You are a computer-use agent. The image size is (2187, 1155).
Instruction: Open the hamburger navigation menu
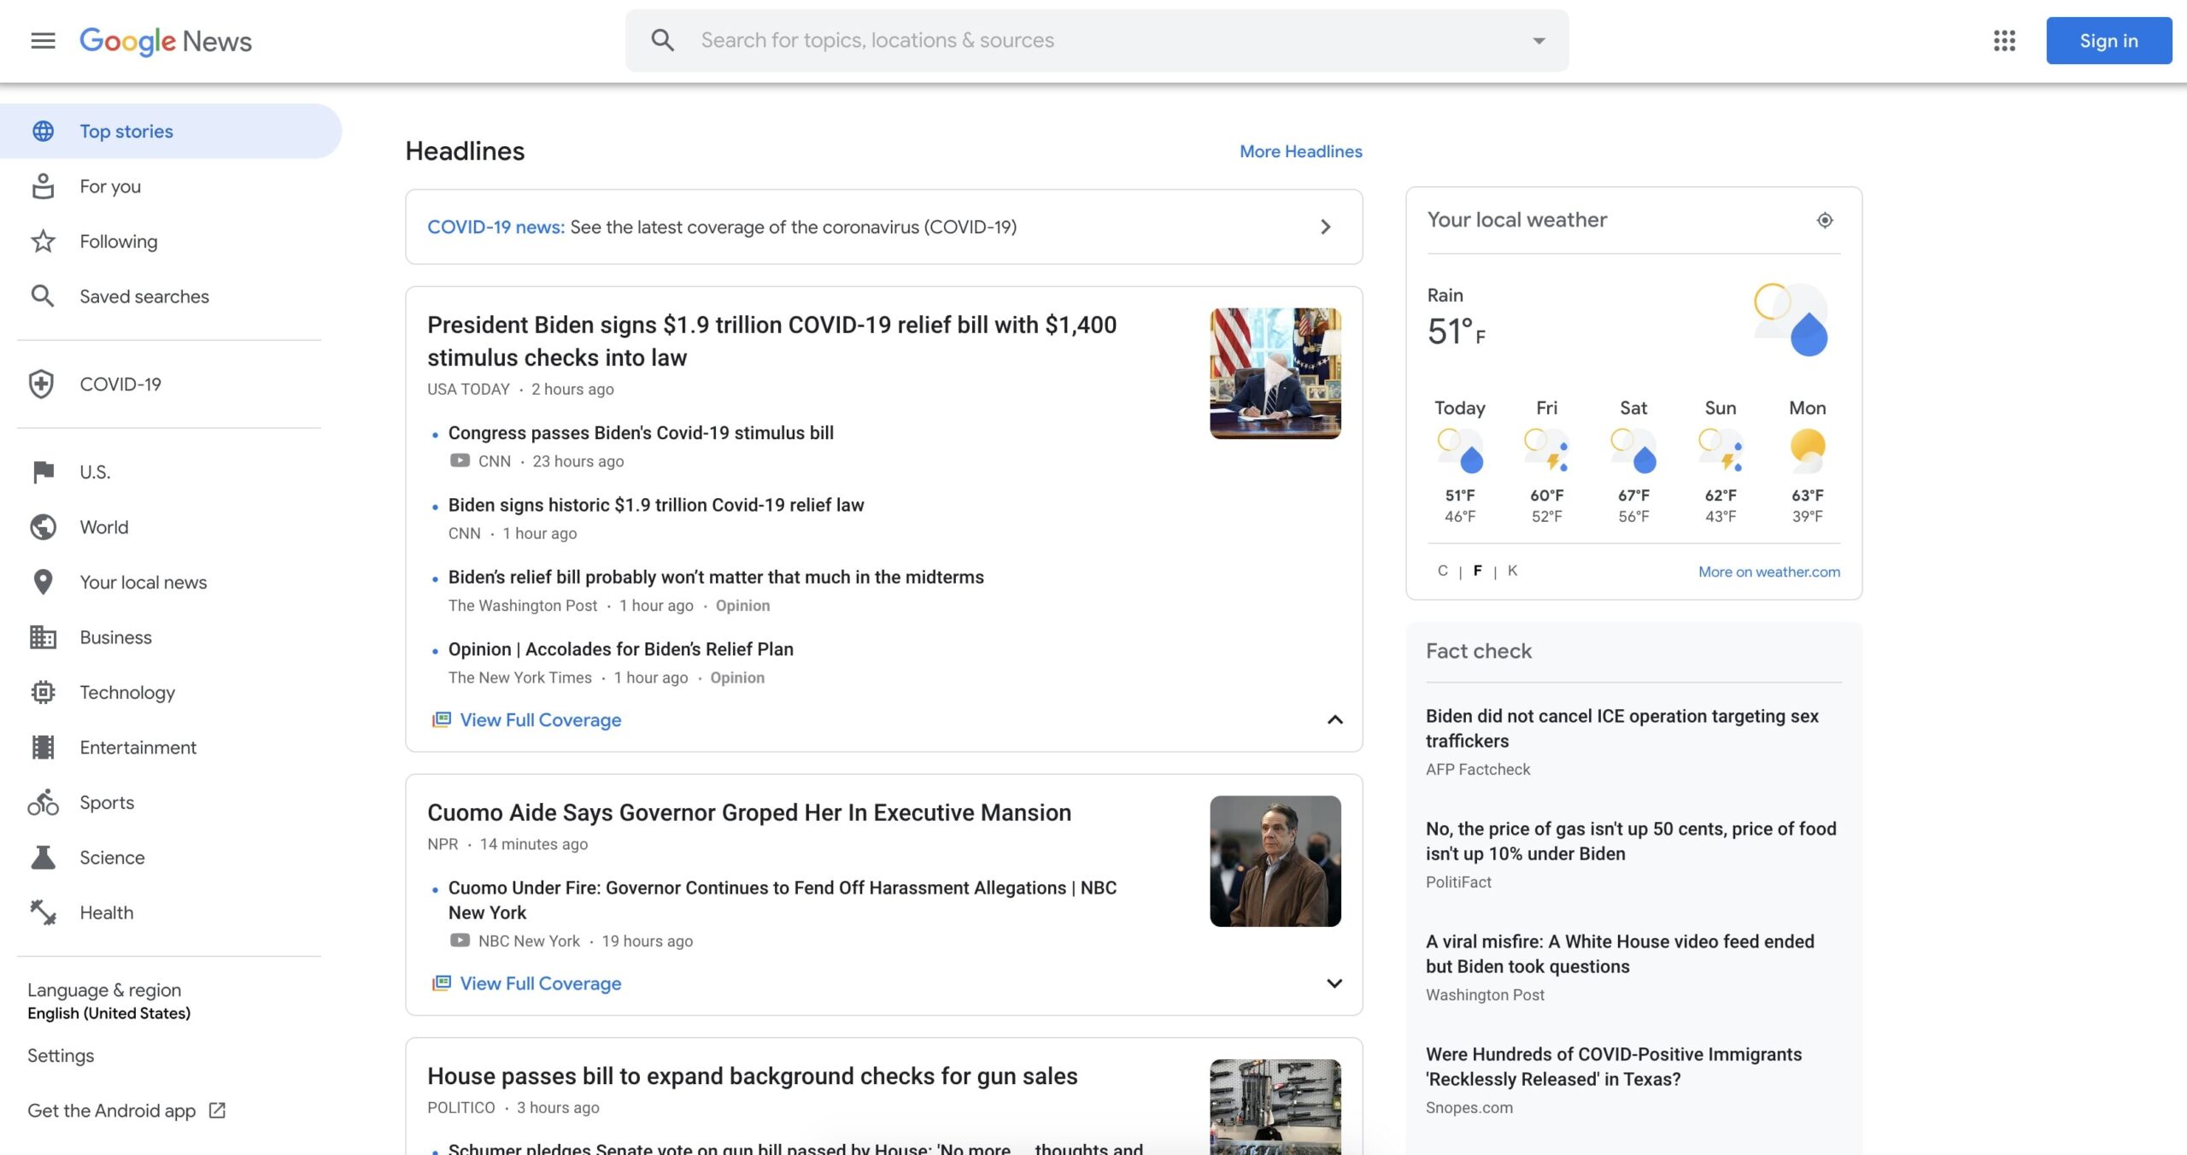coord(42,40)
